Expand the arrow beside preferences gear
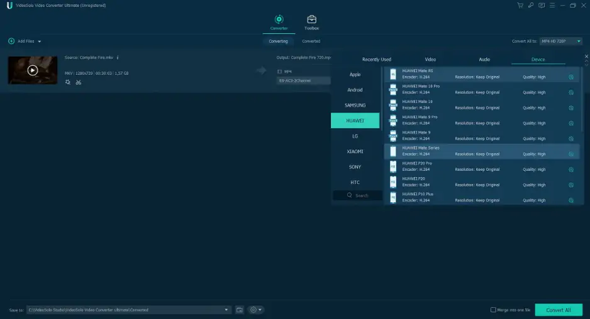The height and width of the screenshot is (319, 590). 260,310
